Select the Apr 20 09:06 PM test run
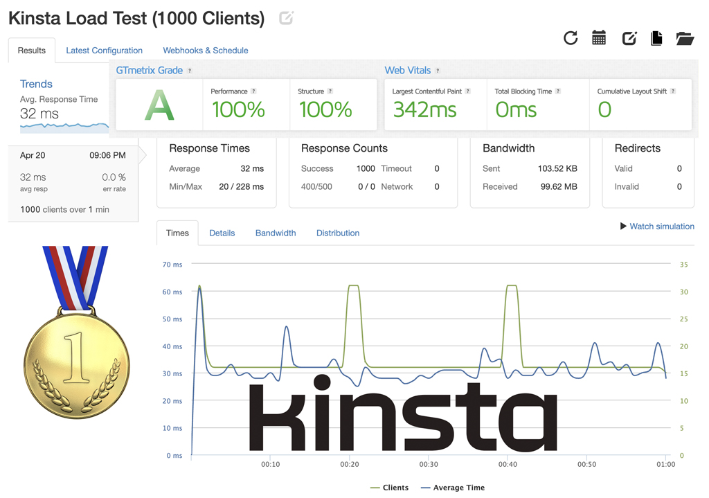Image resolution: width=709 pixels, height=498 pixels. click(73, 183)
